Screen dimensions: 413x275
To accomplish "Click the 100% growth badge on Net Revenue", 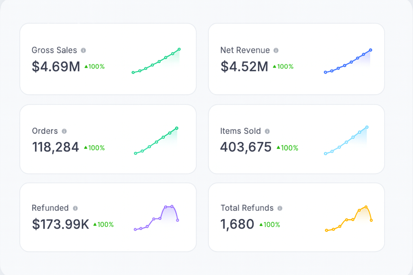I will (x=284, y=67).
